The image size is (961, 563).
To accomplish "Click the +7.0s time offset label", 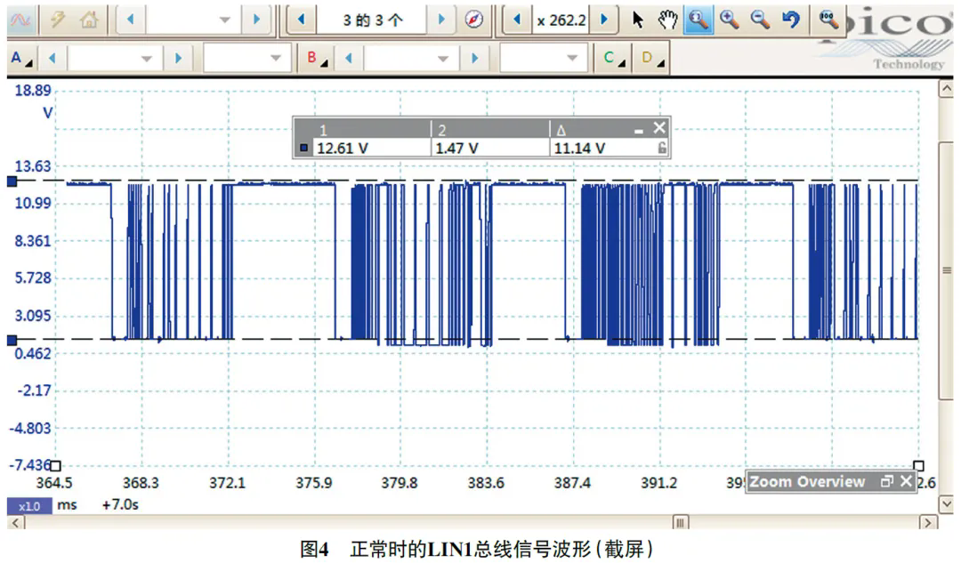I will pyautogui.click(x=120, y=505).
